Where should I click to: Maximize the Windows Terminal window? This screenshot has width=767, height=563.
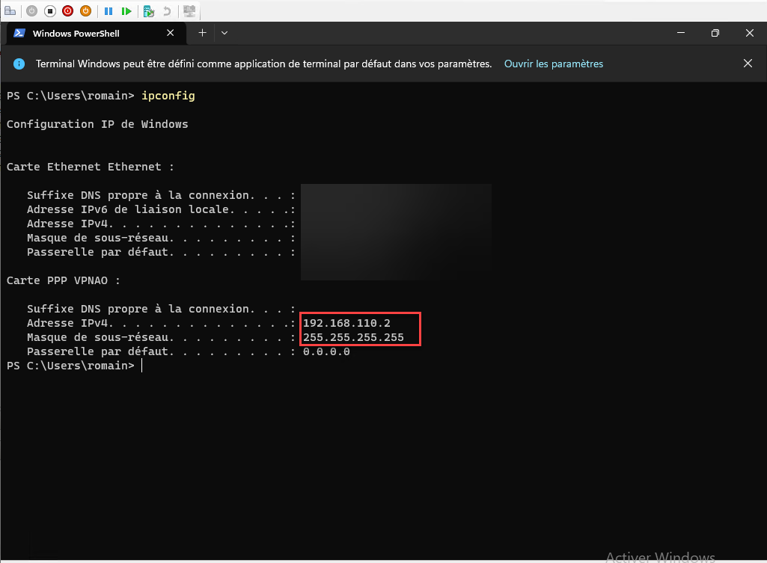click(x=715, y=33)
